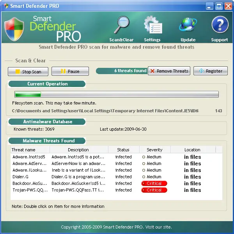Select the Backdoor.MoSu... threat name
The width and height of the screenshot is (234, 234).
pyautogui.click(x=30, y=183)
